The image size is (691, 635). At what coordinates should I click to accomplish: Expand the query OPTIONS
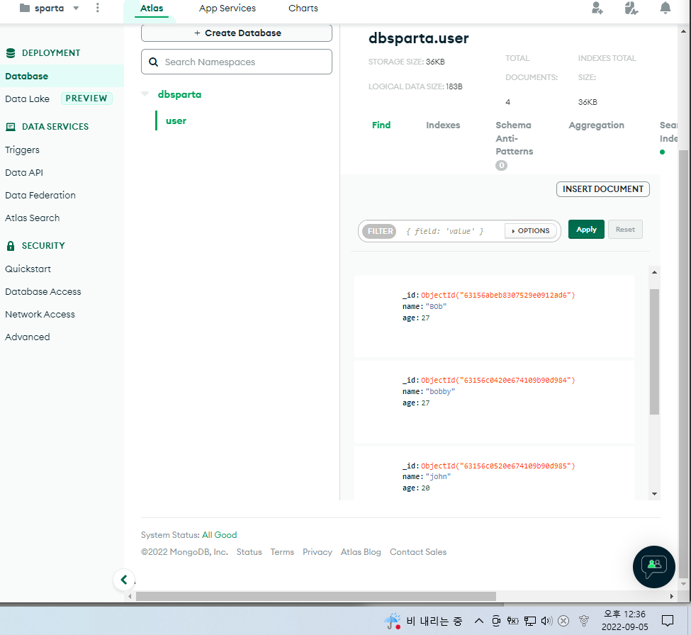531,231
